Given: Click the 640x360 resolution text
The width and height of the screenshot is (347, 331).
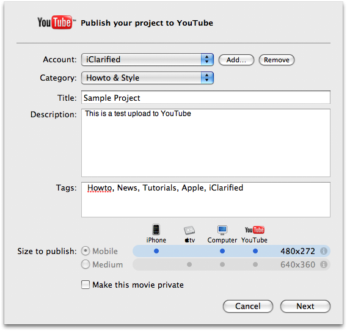Looking at the screenshot, I should (x=298, y=264).
